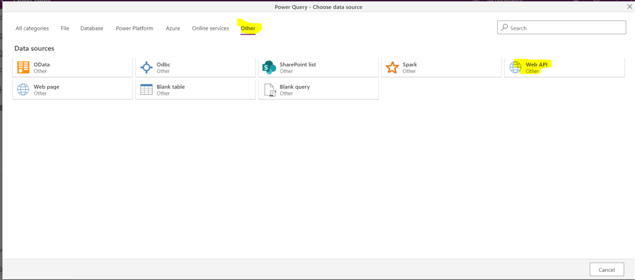Switch to the Database tab
This screenshot has height=280, width=635.
pyautogui.click(x=92, y=28)
